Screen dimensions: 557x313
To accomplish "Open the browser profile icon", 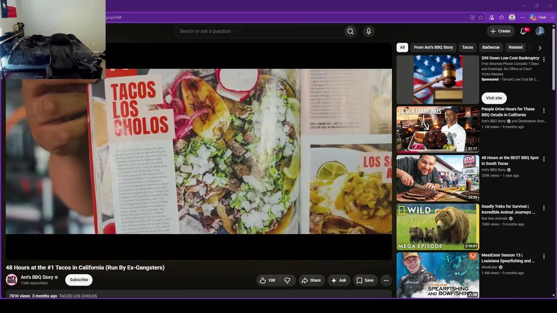I will tap(512, 17).
